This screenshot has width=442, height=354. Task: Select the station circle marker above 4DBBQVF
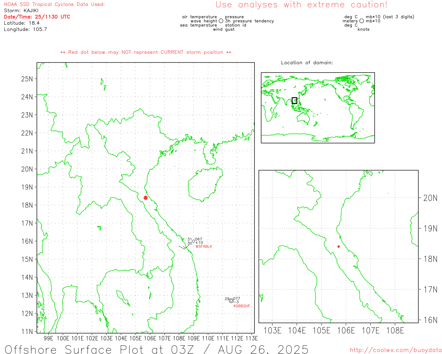tap(231, 301)
